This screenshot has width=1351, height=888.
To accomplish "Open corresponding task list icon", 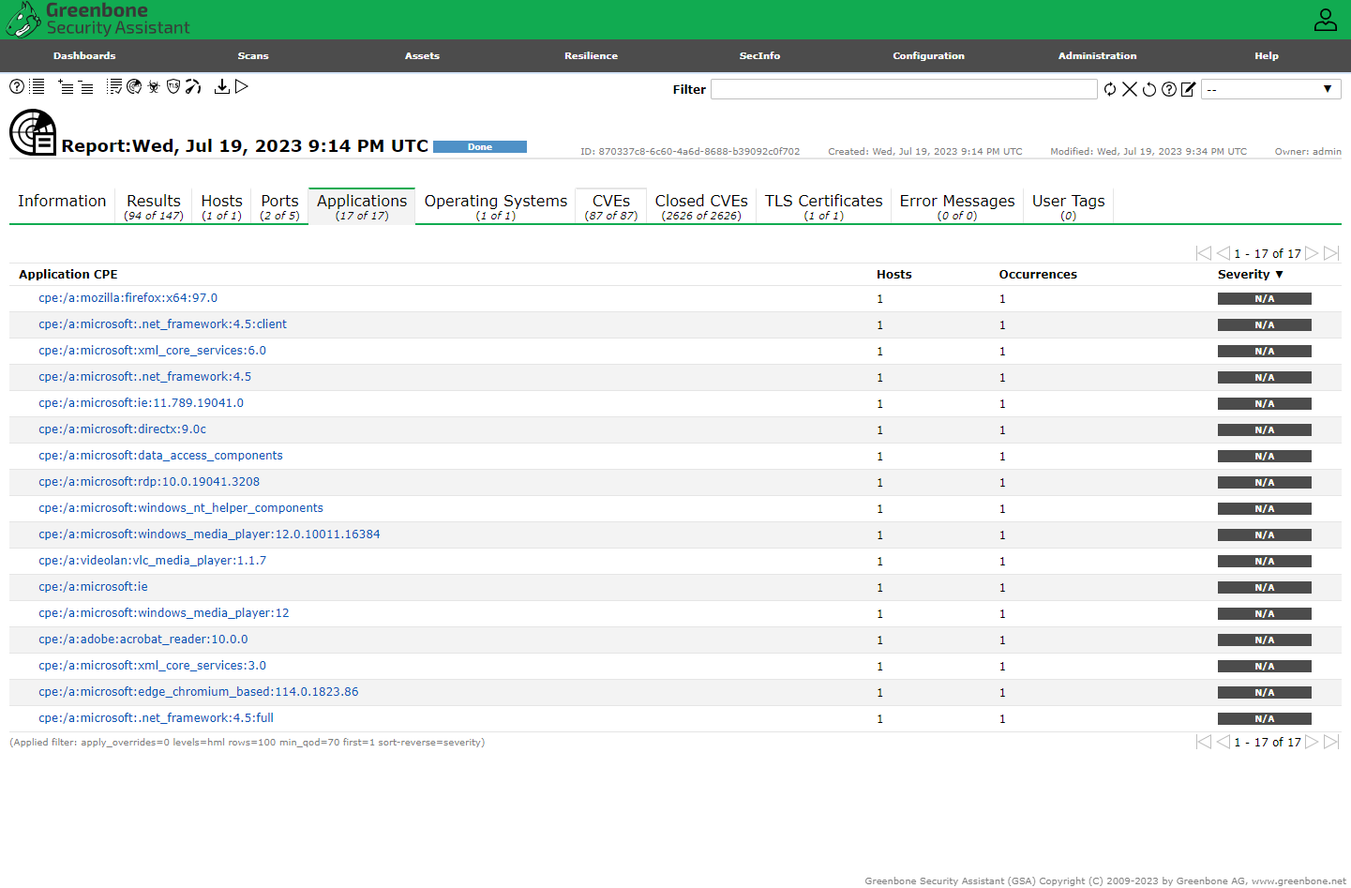I will point(114,86).
